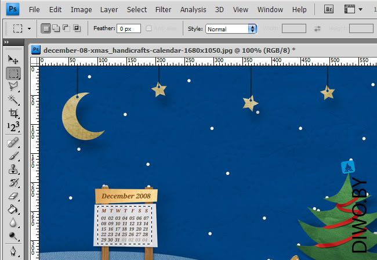Select the Rectangular Marquee tool in toolbox

point(13,73)
